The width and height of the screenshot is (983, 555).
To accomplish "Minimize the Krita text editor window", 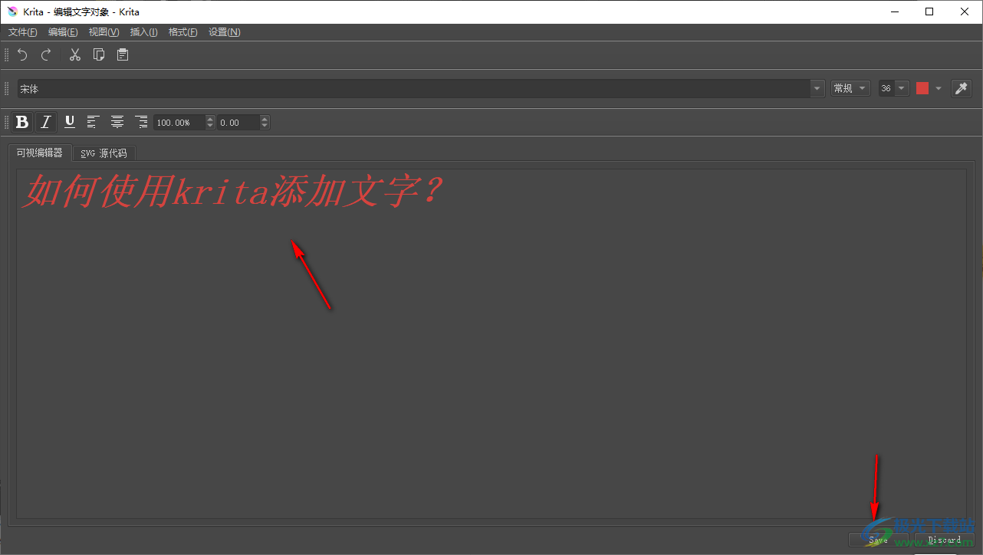I will 894,11.
